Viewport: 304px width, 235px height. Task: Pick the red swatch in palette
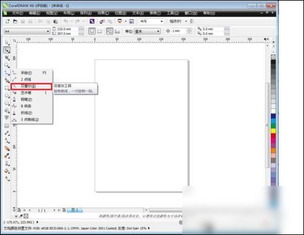tap(273, 136)
